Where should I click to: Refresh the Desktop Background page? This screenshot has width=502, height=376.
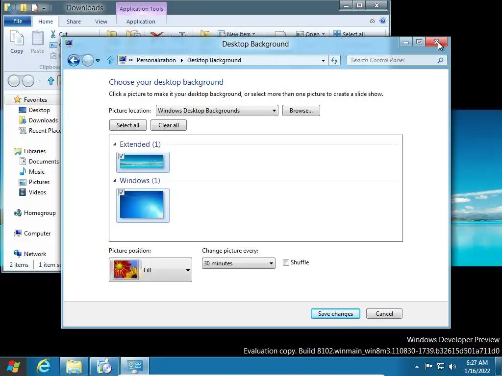point(334,60)
